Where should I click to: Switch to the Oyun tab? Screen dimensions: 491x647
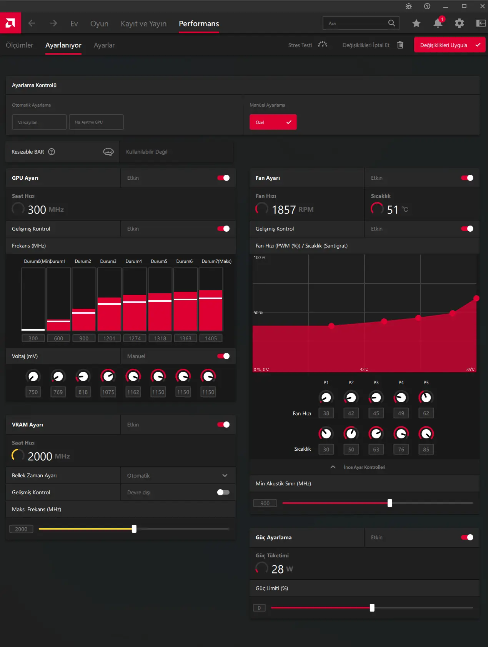[99, 23]
